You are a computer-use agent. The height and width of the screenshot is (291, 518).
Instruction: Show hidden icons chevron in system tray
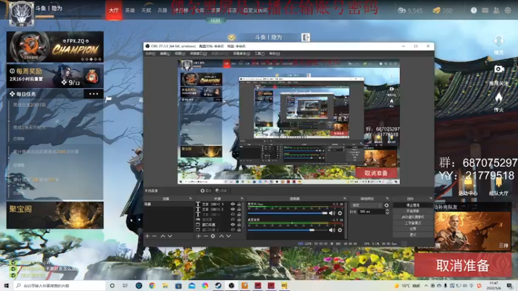[426, 286]
